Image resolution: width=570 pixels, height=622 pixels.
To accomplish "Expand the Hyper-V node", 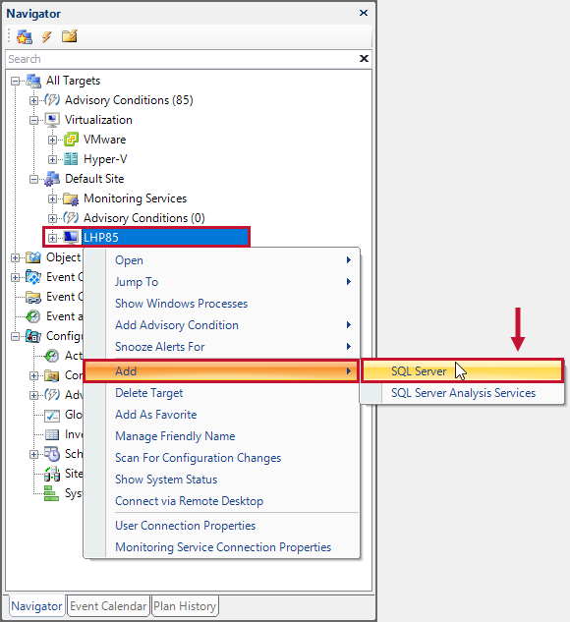I will pyautogui.click(x=52, y=159).
